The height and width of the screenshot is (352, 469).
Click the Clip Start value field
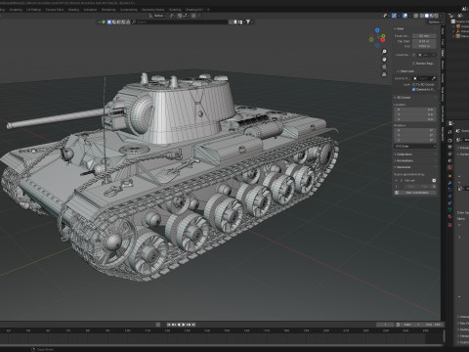[x=424, y=41]
